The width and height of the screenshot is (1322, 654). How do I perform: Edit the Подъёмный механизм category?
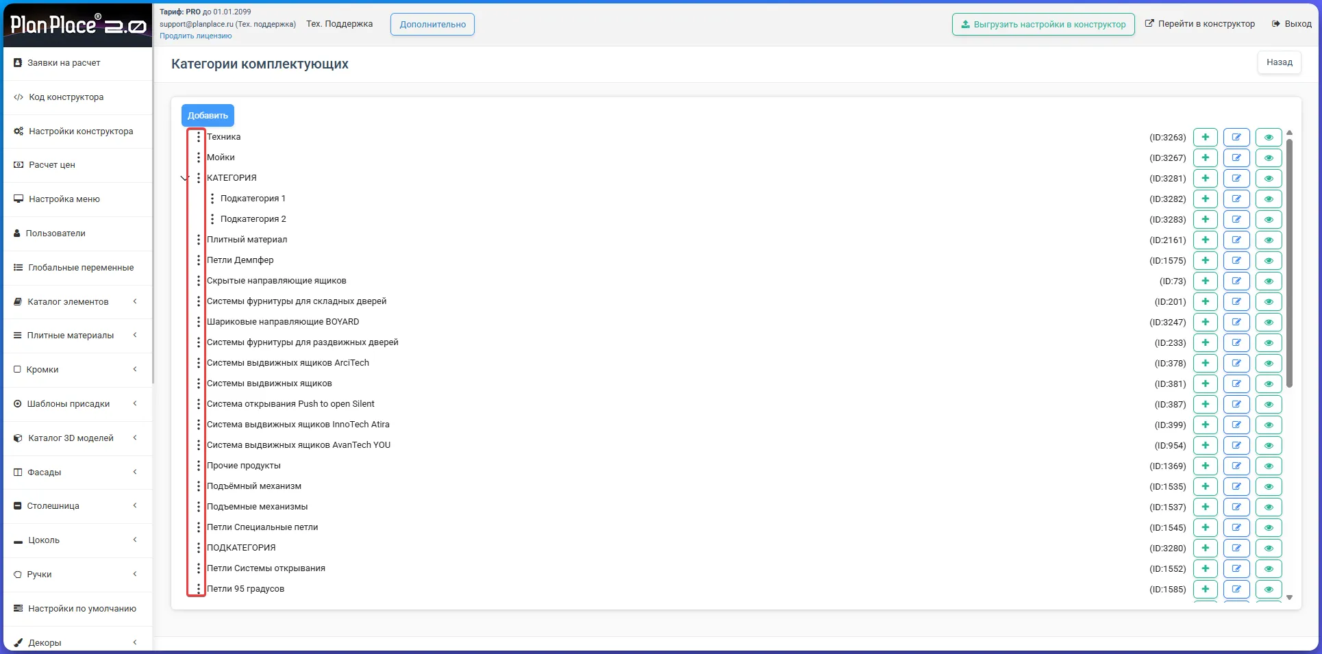[x=1236, y=486]
